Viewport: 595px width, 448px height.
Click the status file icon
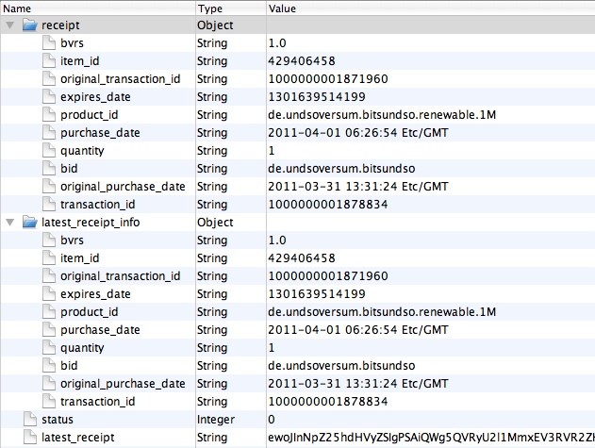click(x=30, y=419)
